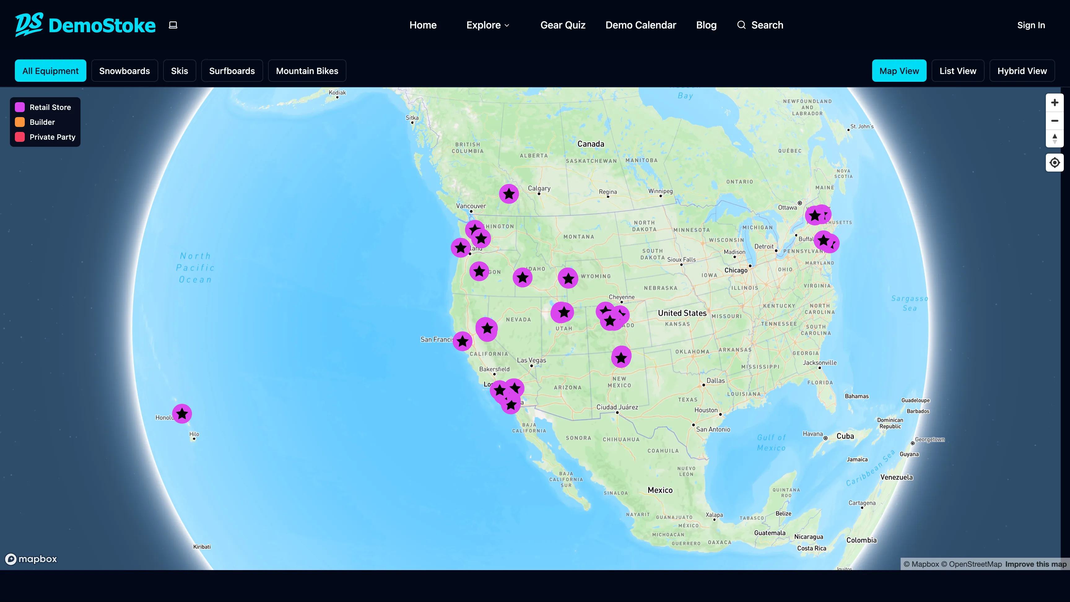Filter equipment by Snowboards

click(124, 71)
